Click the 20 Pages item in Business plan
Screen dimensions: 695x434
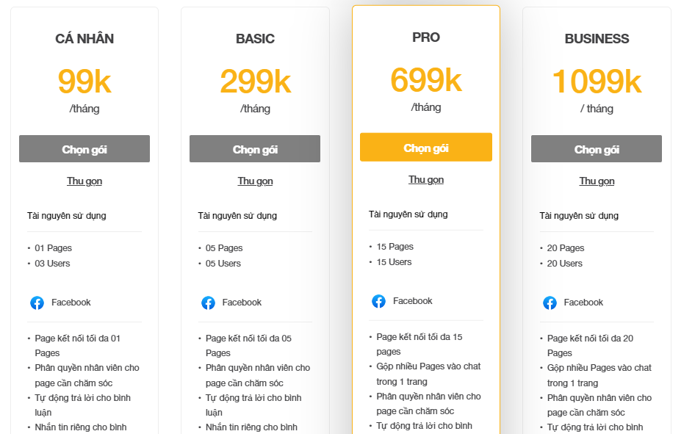pos(565,248)
